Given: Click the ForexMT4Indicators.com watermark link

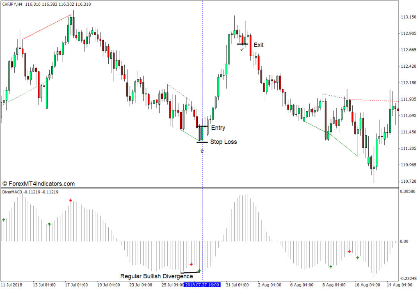Looking at the screenshot, I should tap(39, 184).
